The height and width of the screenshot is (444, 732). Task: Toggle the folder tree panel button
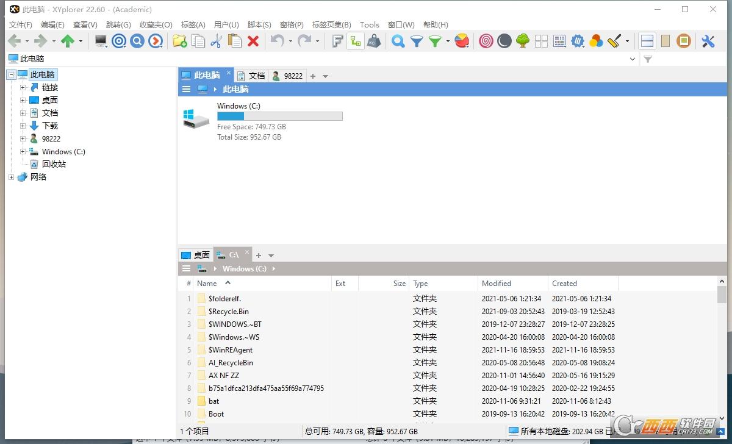click(x=356, y=41)
